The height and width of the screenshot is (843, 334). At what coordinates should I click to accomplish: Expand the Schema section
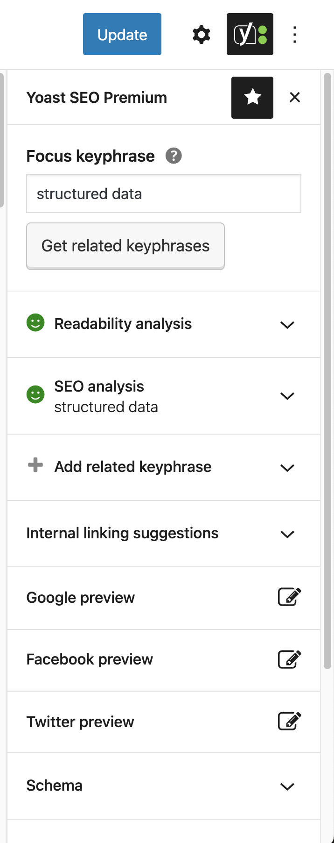coord(287,786)
